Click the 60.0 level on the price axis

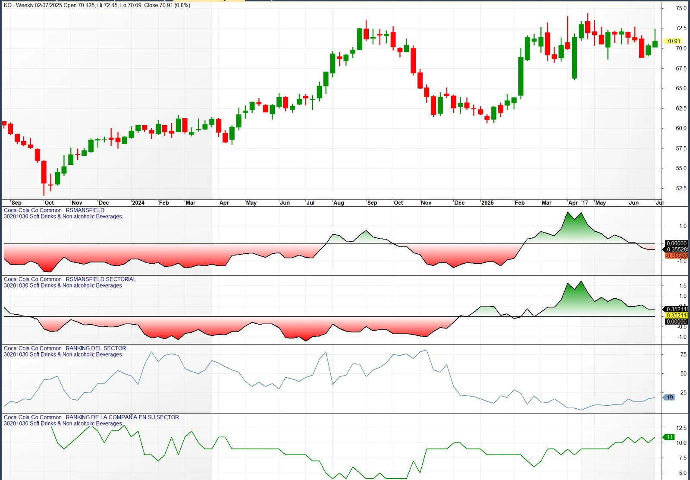[x=681, y=128]
